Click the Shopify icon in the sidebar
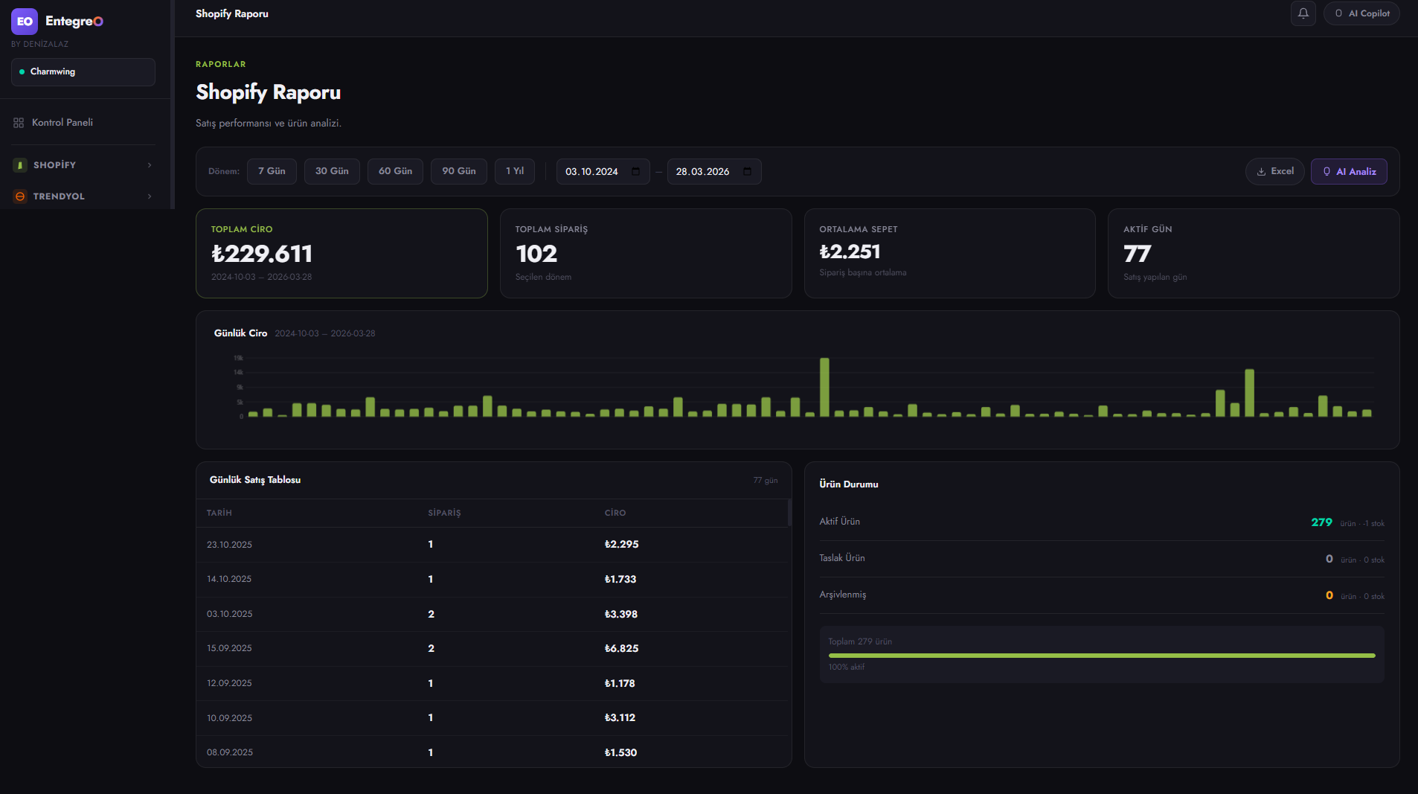 pos(19,164)
